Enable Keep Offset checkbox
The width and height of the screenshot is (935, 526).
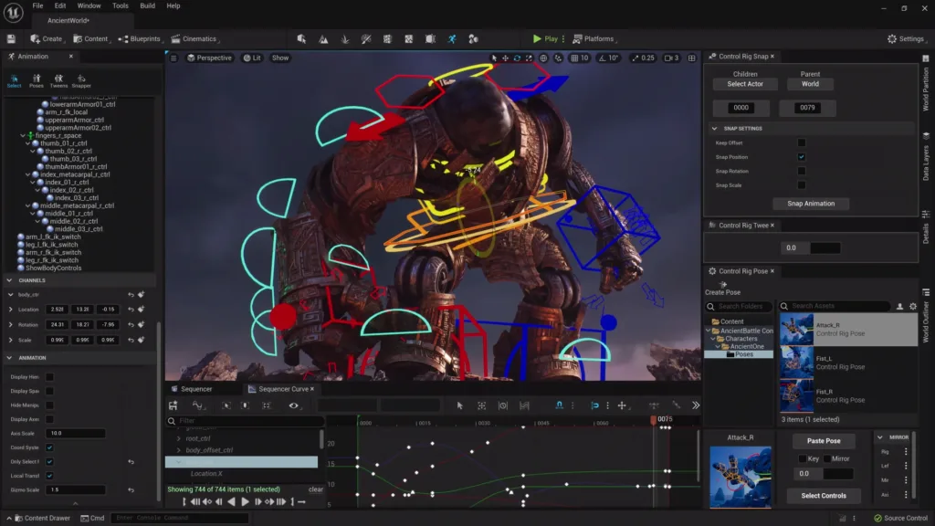(802, 142)
